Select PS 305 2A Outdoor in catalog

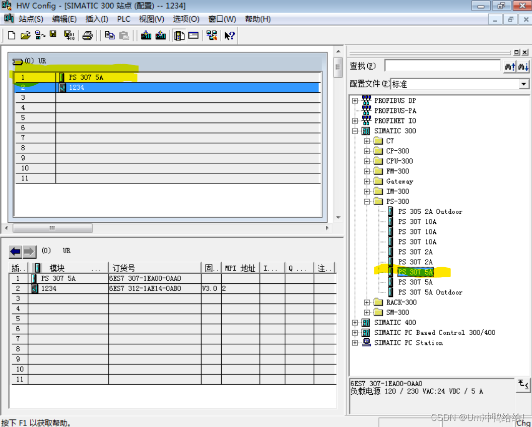(x=430, y=211)
